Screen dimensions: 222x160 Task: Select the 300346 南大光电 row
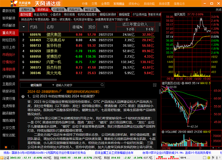coord(88,73)
